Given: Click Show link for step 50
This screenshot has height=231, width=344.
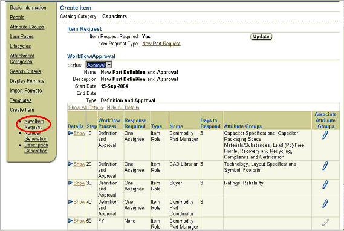Looking at the screenshot, I should pos(79,221).
